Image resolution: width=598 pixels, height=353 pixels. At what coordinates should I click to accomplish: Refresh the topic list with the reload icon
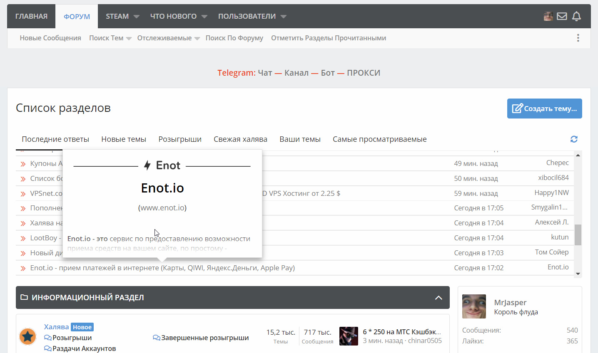[x=574, y=139]
